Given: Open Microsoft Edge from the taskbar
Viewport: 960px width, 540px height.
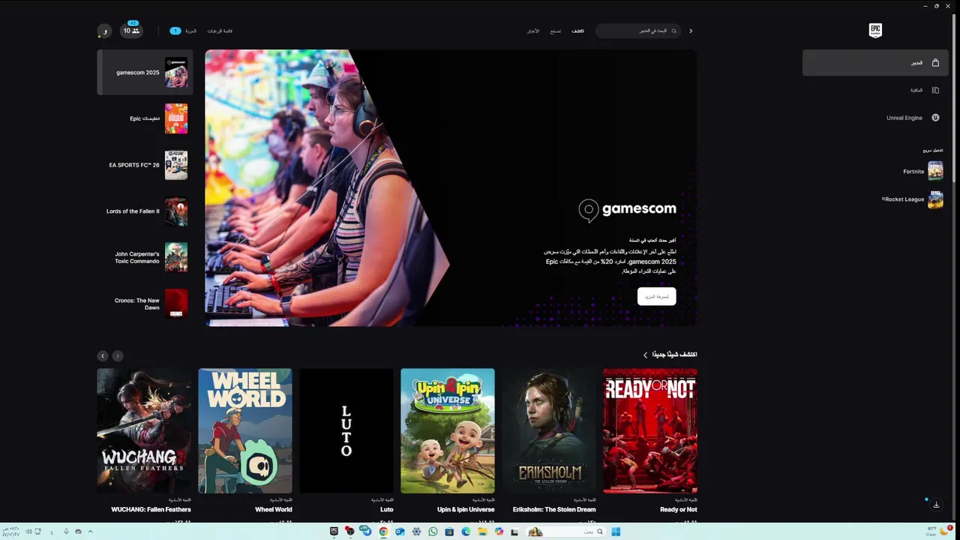Looking at the screenshot, I should click(466, 532).
